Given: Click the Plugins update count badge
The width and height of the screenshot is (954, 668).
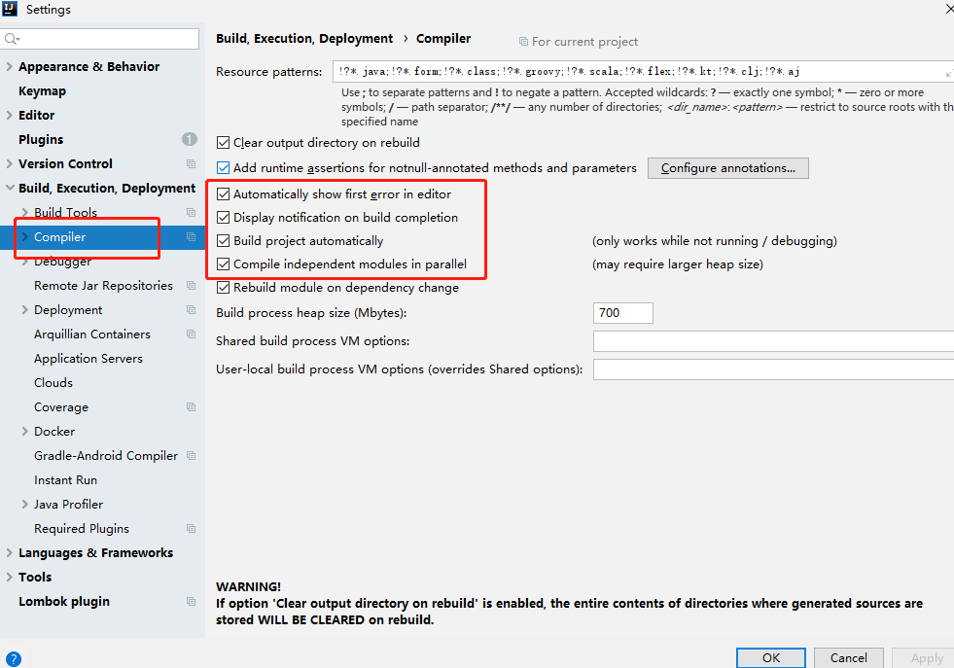Looking at the screenshot, I should [190, 139].
